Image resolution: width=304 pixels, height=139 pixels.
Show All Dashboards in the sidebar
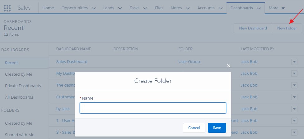(x=19, y=97)
